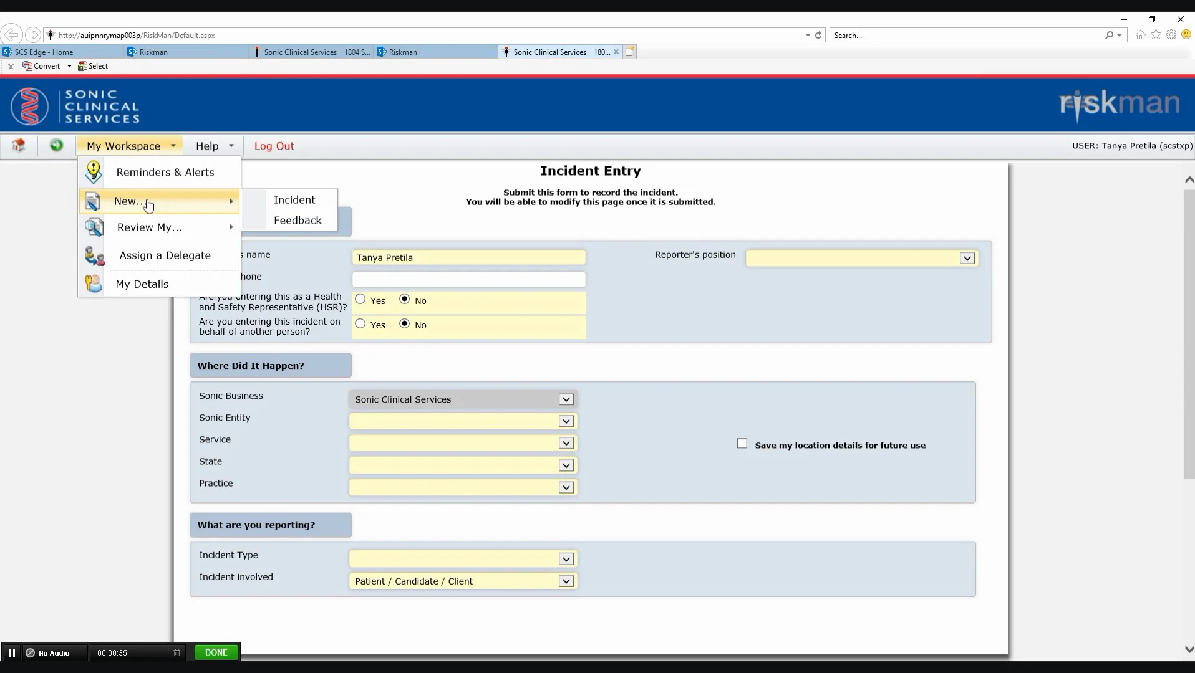Open browser favorites star icon
Image resolution: width=1195 pixels, height=673 pixels.
[1156, 35]
